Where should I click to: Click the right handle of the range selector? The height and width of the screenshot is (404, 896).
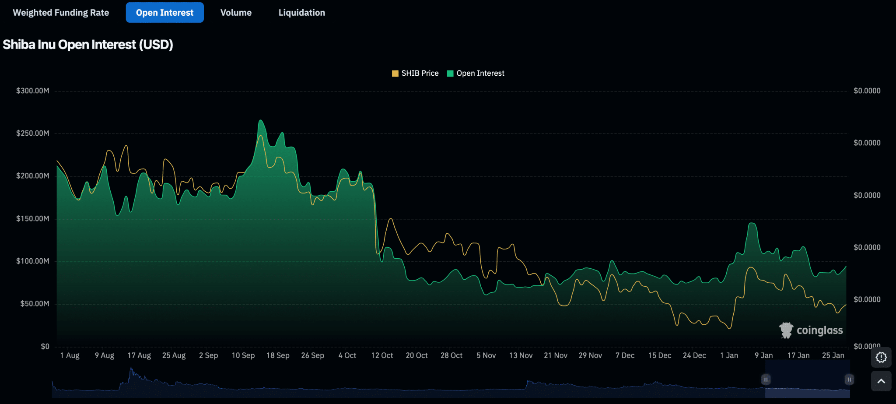[849, 379]
